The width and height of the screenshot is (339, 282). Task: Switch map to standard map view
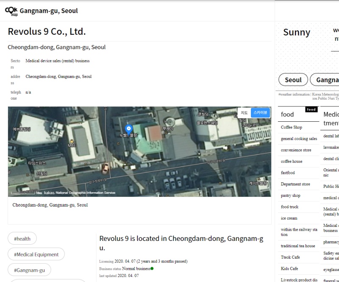pos(244,113)
